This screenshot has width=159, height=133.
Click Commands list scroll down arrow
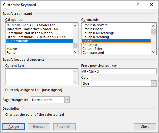pyautogui.click(x=154, y=52)
